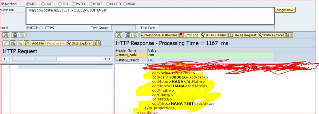
Task: Click the Add File button
Action: 38,43
